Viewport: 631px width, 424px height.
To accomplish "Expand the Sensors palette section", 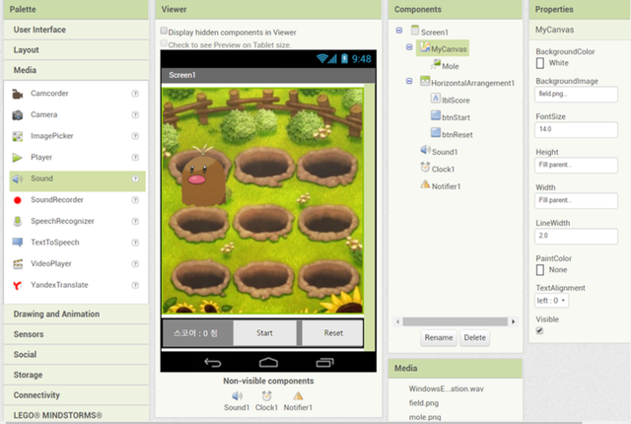I will tap(76, 334).
